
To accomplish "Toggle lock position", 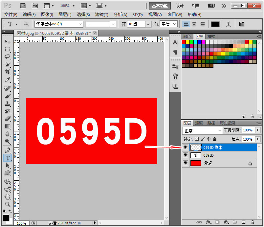I will click(x=209, y=139).
